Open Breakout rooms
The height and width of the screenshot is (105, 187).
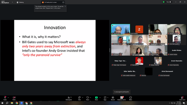(122, 98)
